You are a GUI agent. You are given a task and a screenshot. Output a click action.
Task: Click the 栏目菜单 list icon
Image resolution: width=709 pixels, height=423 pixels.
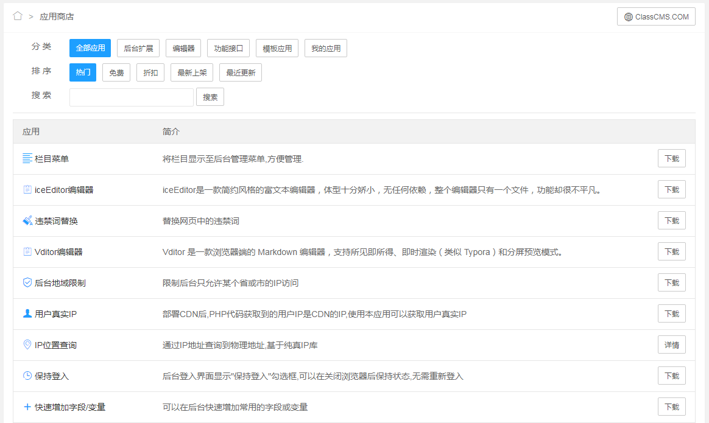coord(27,159)
